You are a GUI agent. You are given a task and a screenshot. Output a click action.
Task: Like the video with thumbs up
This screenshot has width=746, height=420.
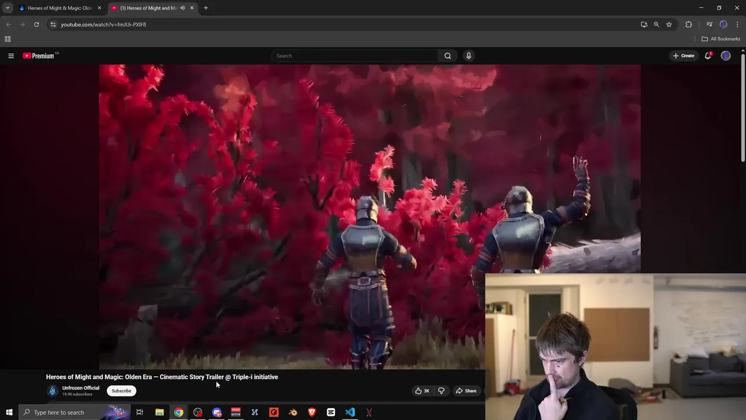[422, 391]
